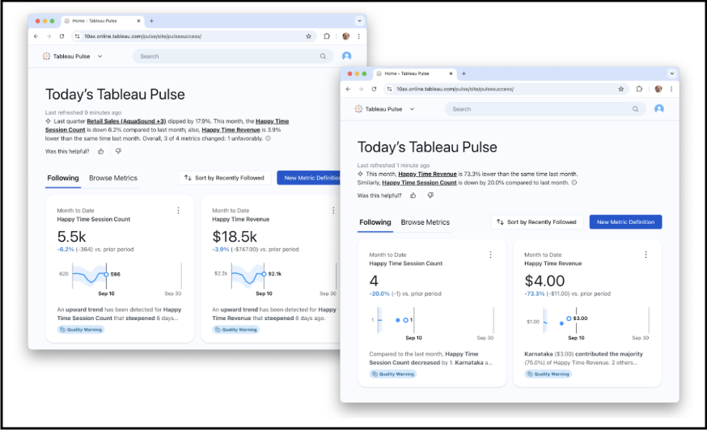Reload page in front browser window
Image resolution: width=707 pixels, height=430 pixels.
click(x=374, y=89)
